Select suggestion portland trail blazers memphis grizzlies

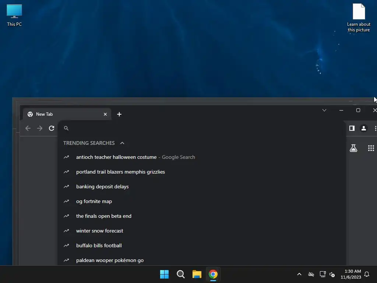coord(202,172)
